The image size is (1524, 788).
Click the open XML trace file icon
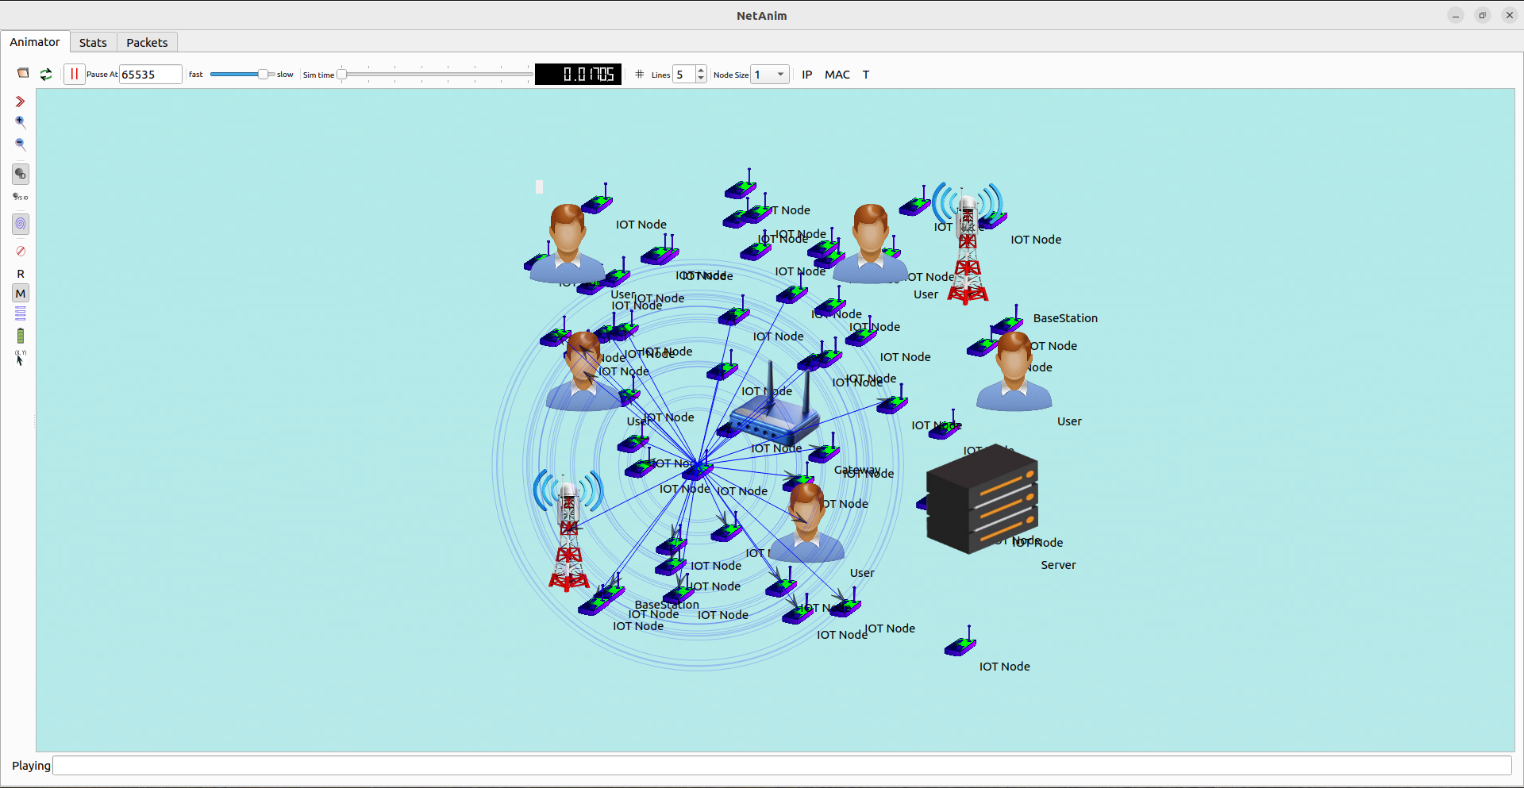23,74
